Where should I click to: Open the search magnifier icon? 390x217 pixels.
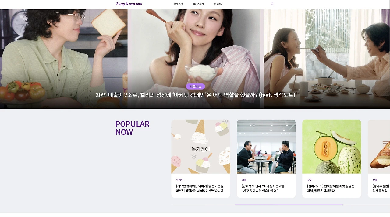(272, 4)
